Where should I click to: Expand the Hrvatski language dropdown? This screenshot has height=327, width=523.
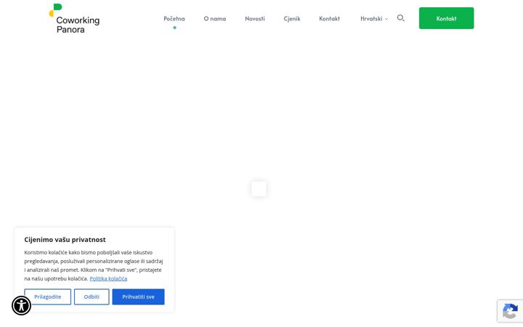click(x=374, y=19)
